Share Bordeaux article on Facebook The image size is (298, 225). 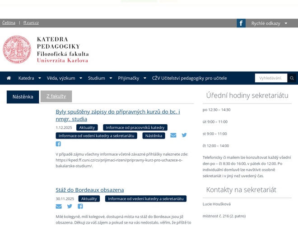[x=80, y=207]
